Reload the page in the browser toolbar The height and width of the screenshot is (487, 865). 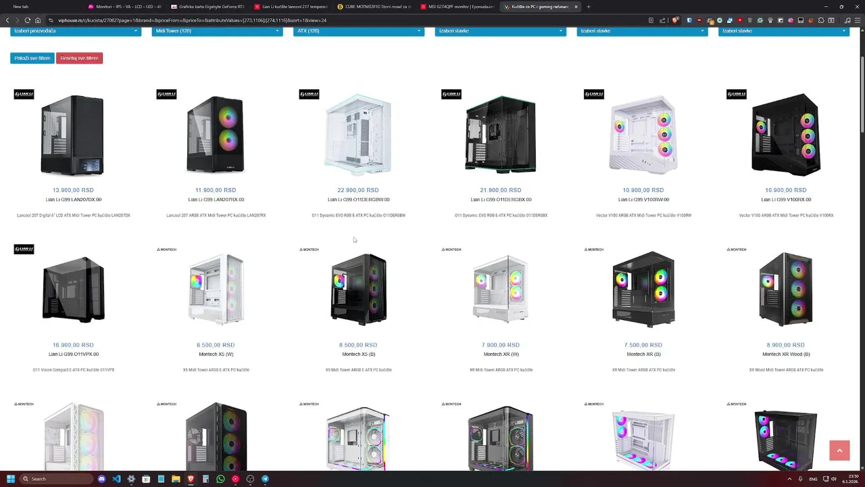coord(27,20)
